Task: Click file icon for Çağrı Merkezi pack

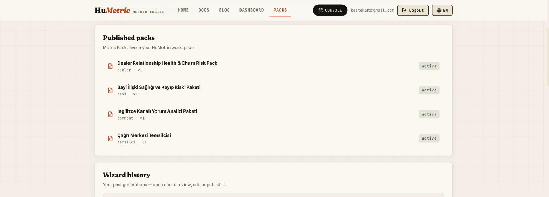Action: [x=110, y=138]
